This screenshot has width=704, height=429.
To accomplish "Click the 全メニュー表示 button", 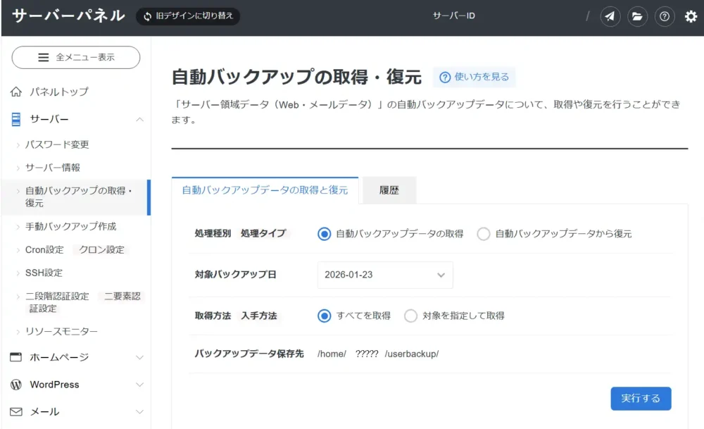I will (x=76, y=58).
